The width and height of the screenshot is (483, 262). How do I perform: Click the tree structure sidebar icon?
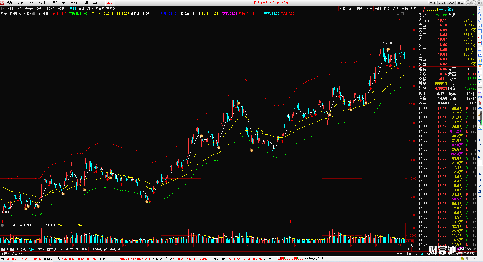pyautogui.click(x=480, y=61)
